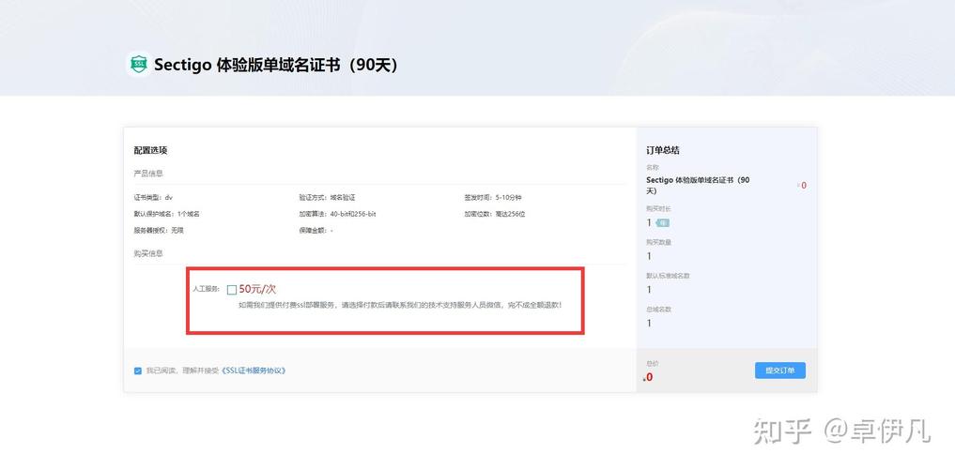Click the 签发时间：5-10分钟 text

(x=493, y=198)
